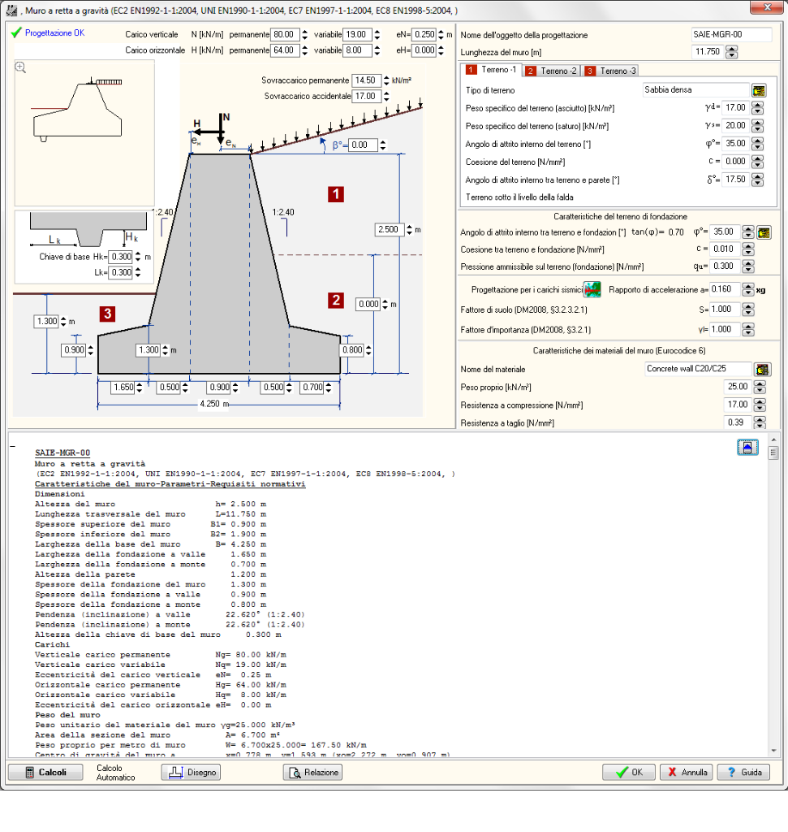Adjust permanent horizontal load H stepper
788x832 pixels.
pos(304,50)
